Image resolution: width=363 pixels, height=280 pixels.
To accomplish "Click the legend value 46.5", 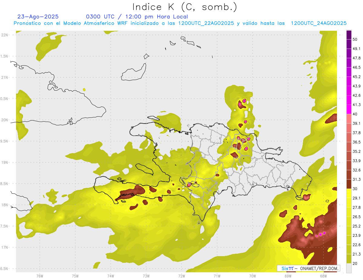I will (357, 67).
